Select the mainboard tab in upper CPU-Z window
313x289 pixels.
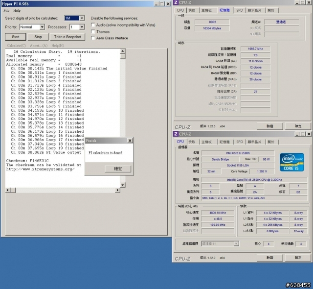coord(206,10)
